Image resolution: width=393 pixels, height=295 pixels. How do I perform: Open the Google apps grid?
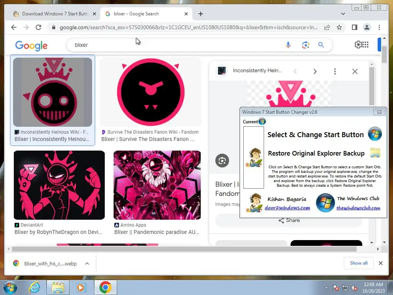[366, 45]
